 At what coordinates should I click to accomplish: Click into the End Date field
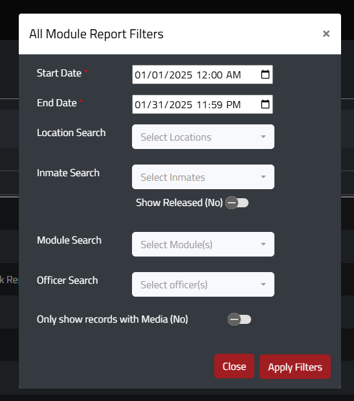coord(203,104)
